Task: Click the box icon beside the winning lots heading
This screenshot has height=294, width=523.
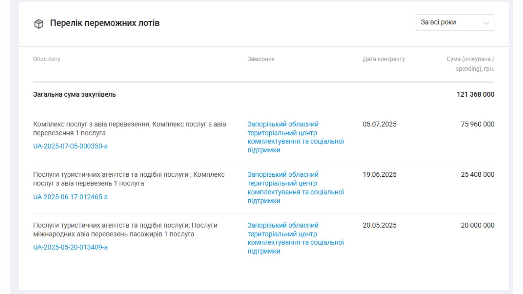Action: 39,24
